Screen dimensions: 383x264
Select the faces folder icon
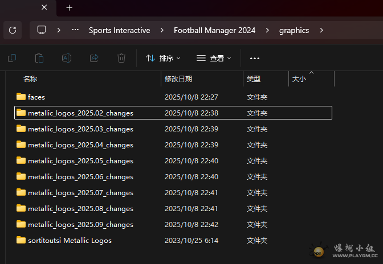click(21, 97)
